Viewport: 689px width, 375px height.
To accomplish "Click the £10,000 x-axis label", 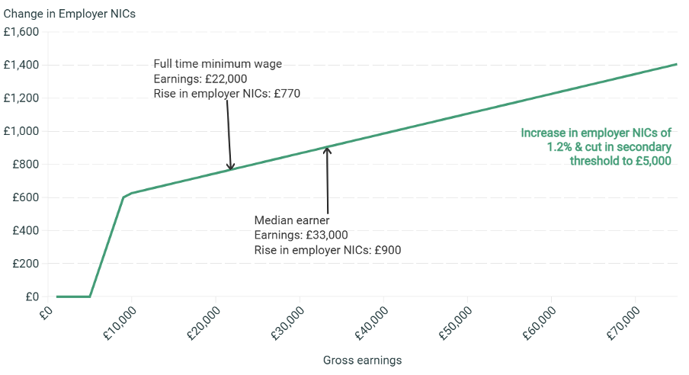I will 118,320.
